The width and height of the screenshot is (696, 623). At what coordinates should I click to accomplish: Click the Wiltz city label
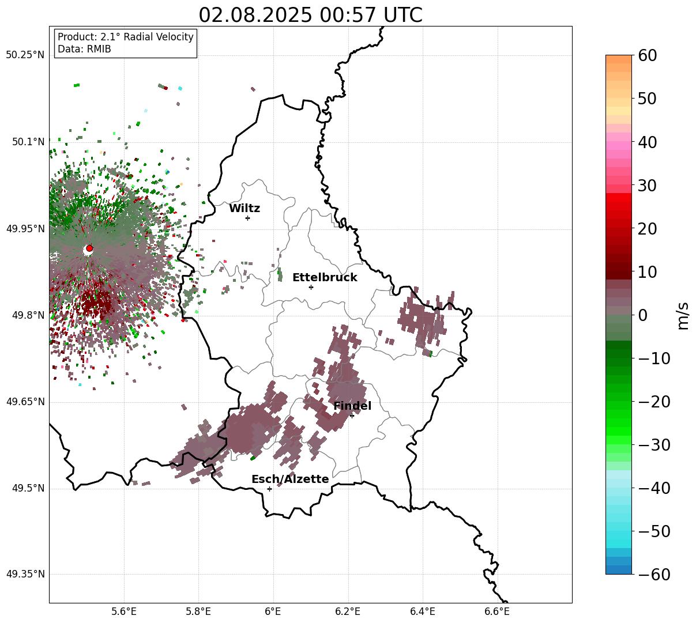point(244,209)
